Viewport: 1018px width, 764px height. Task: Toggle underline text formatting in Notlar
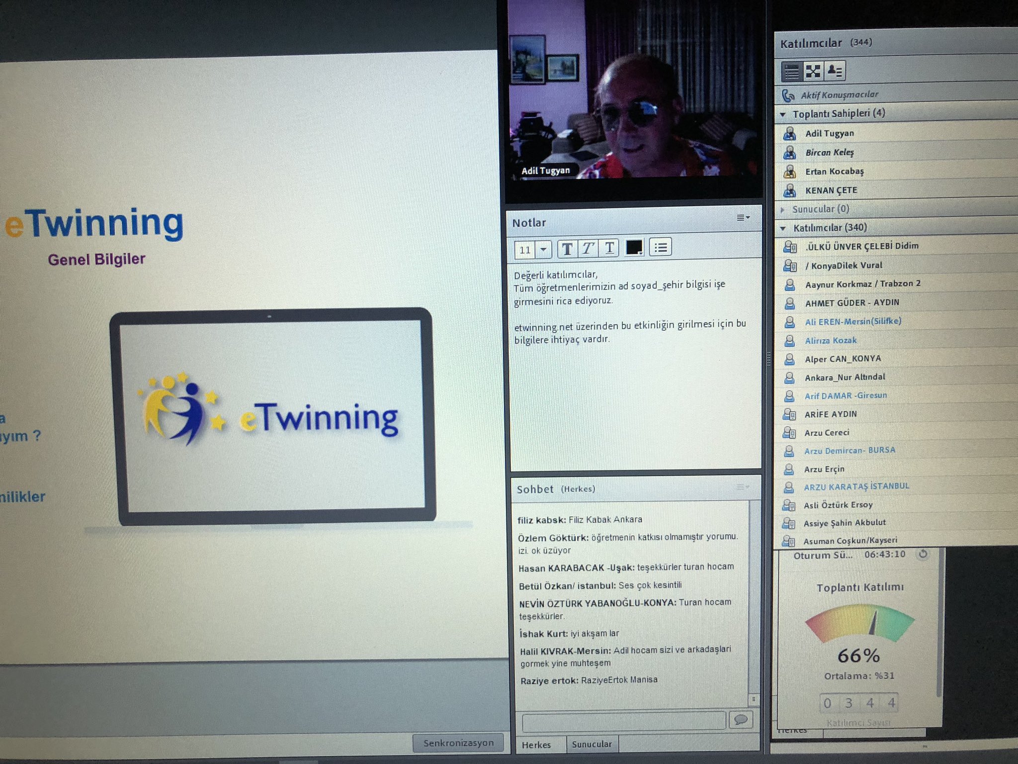tap(609, 248)
